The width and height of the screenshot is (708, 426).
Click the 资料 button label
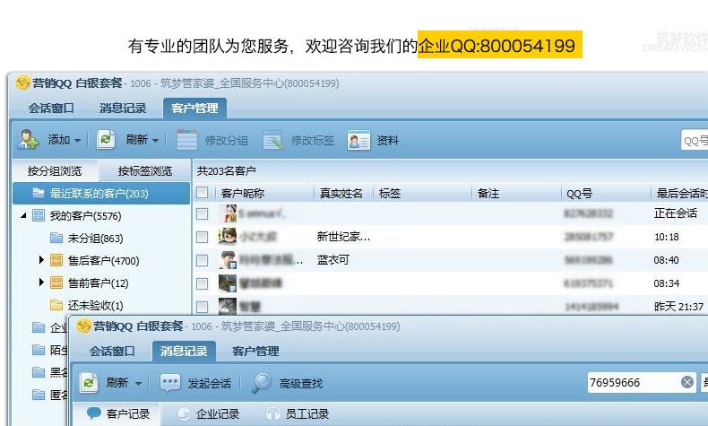pos(388,141)
